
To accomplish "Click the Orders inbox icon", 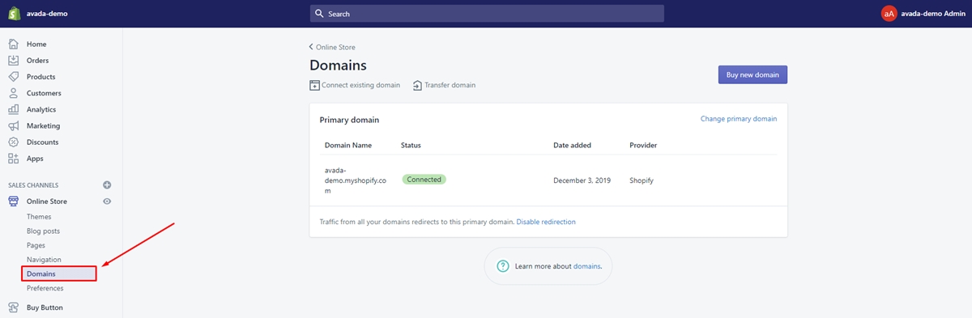I will click(13, 60).
